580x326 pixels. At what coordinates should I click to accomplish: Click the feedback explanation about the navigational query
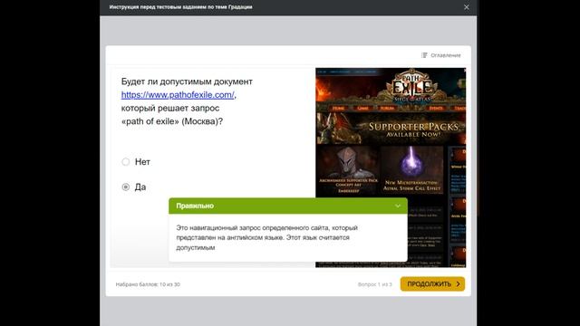point(266,237)
